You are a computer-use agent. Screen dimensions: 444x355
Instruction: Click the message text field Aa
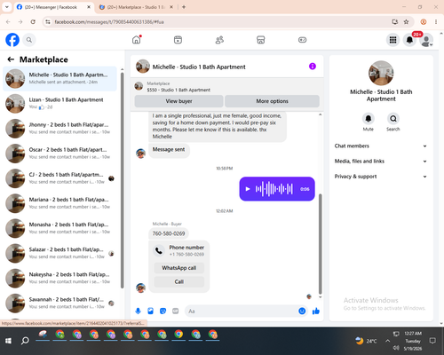241,312
